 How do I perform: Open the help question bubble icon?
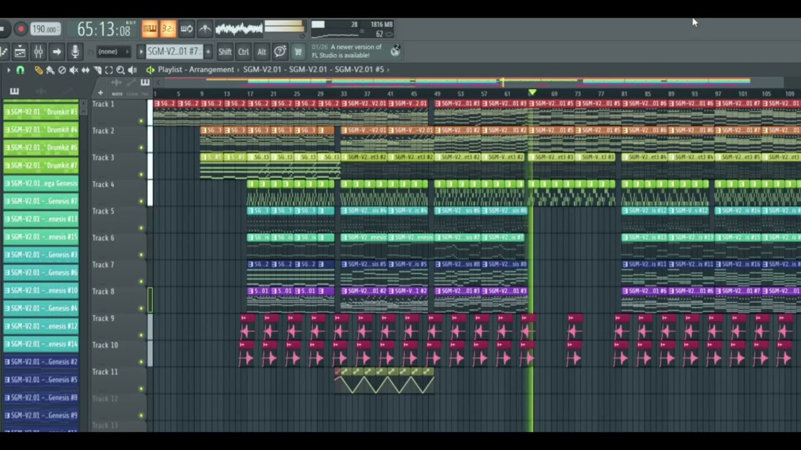(280, 51)
